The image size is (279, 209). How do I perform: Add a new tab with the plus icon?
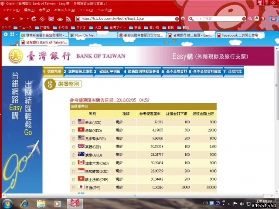[6, 34]
